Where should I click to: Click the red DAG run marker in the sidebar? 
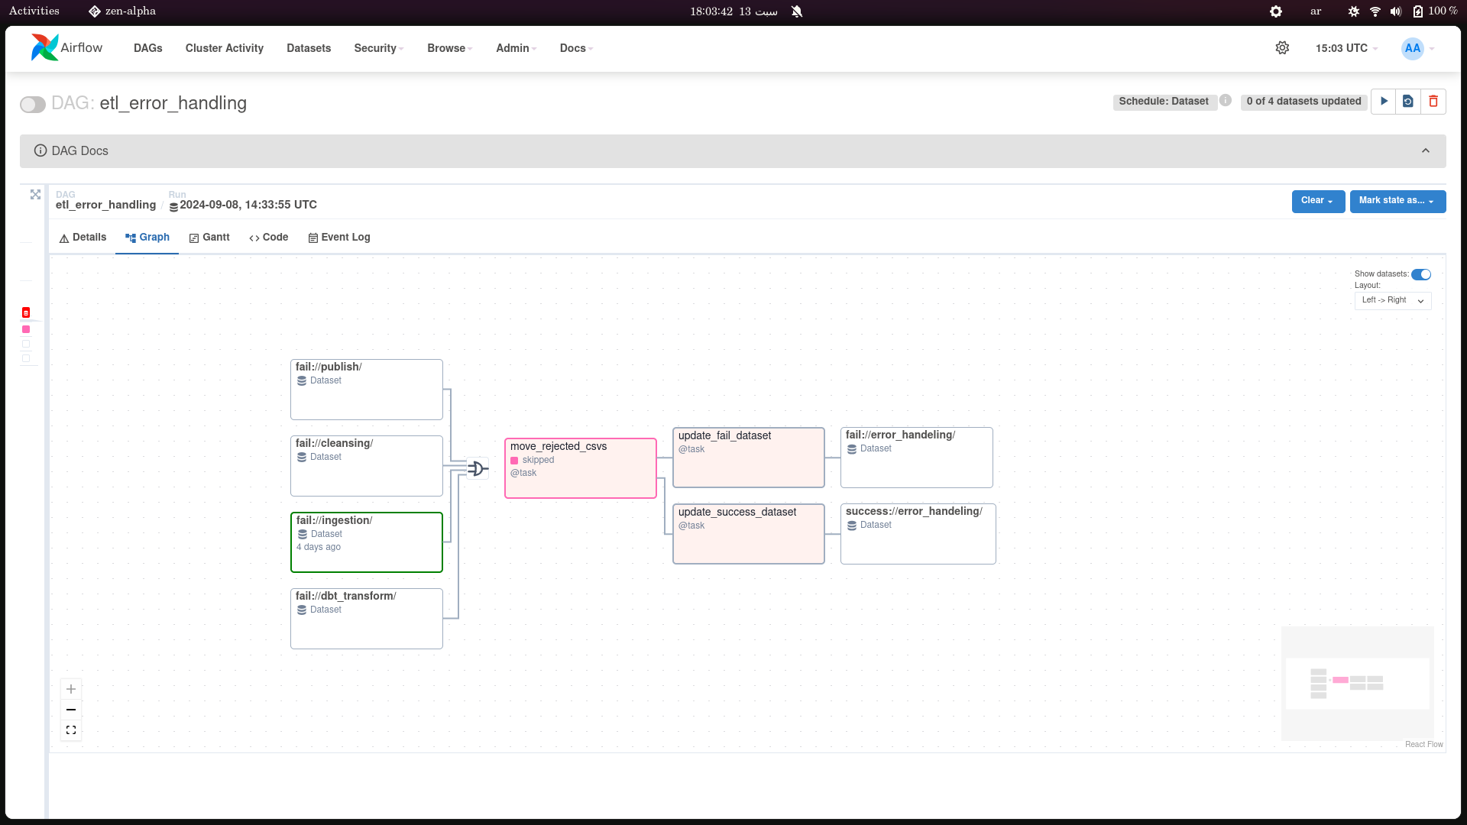click(x=26, y=312)
